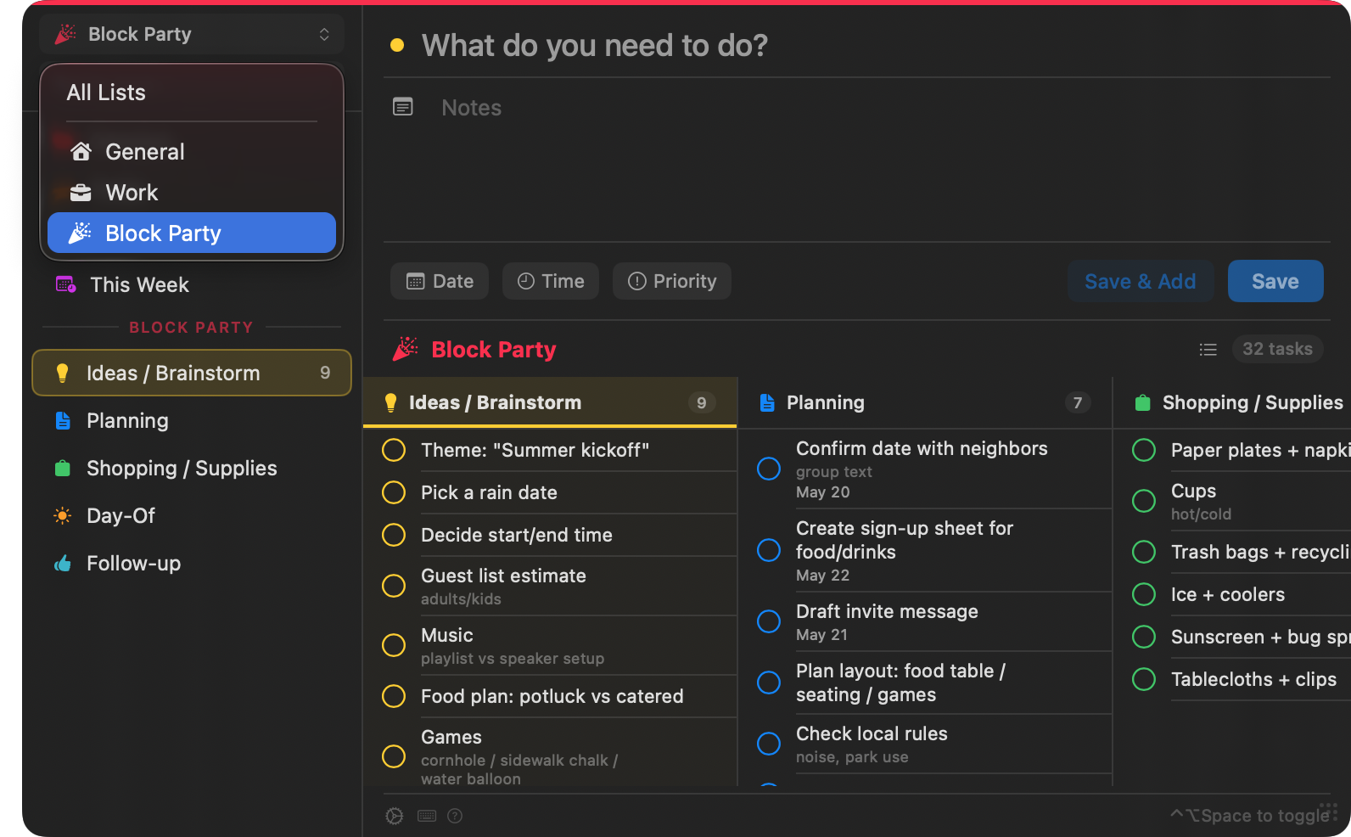Screen dimensions: 1351x837
Task: Click the Follow-up thumbs-up icon
Action: [63, 563]
